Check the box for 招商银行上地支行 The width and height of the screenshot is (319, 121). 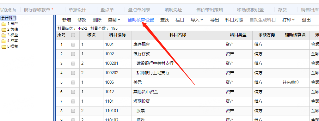(x=73, y=73)
